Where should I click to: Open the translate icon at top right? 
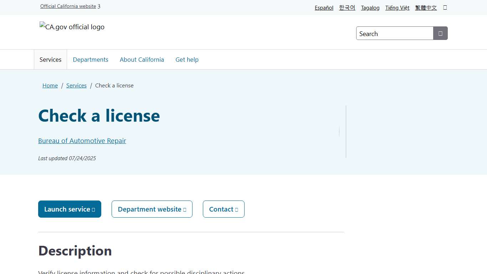point(445,7)
